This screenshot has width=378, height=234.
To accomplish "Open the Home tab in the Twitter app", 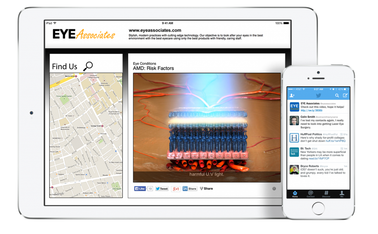I will pyautogui.click(x=295, y=194).
